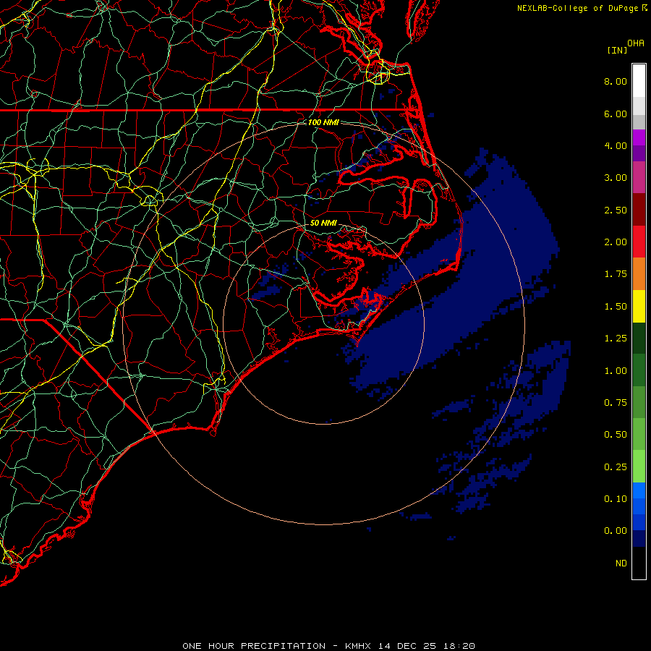
Task: Pick the light blue swatch near 0.10
Action: coord(639,490)
